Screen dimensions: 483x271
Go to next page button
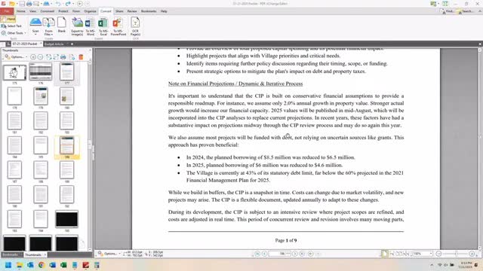(295, 254)
